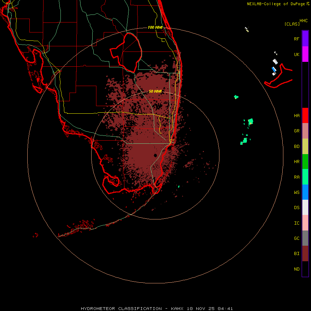This screenshot has height=311, width=311.
Task: Click the GC legend label
Action: tap(296, 238)
